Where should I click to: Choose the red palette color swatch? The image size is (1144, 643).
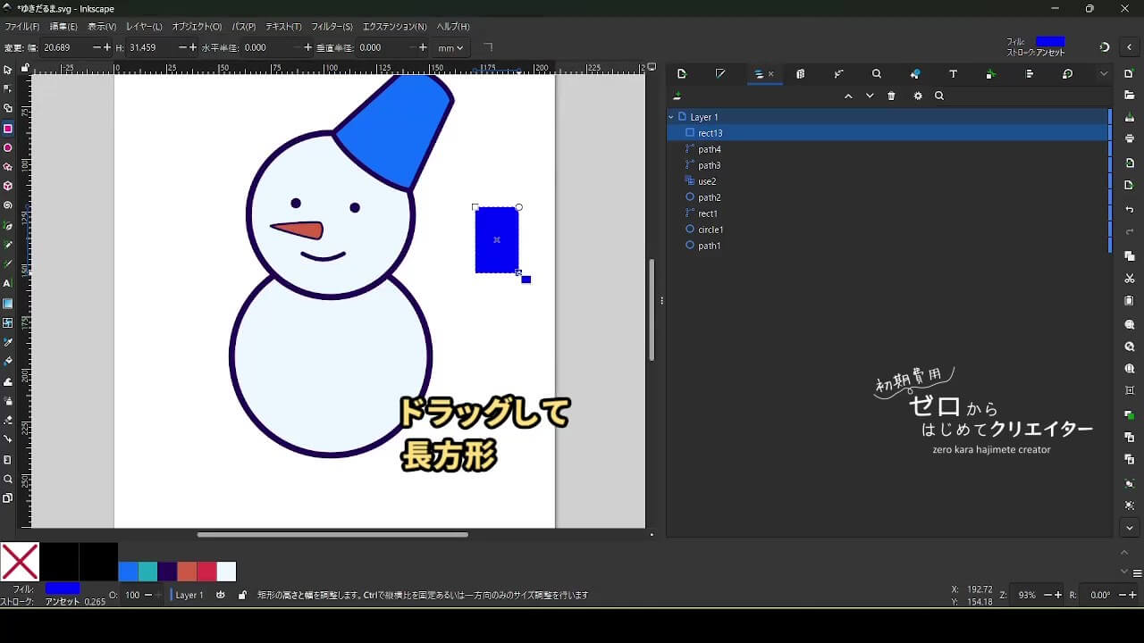click(x=206, y=572)
